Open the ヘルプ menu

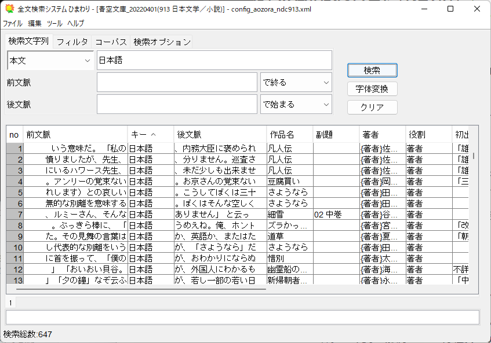click(x=75, y=24)
